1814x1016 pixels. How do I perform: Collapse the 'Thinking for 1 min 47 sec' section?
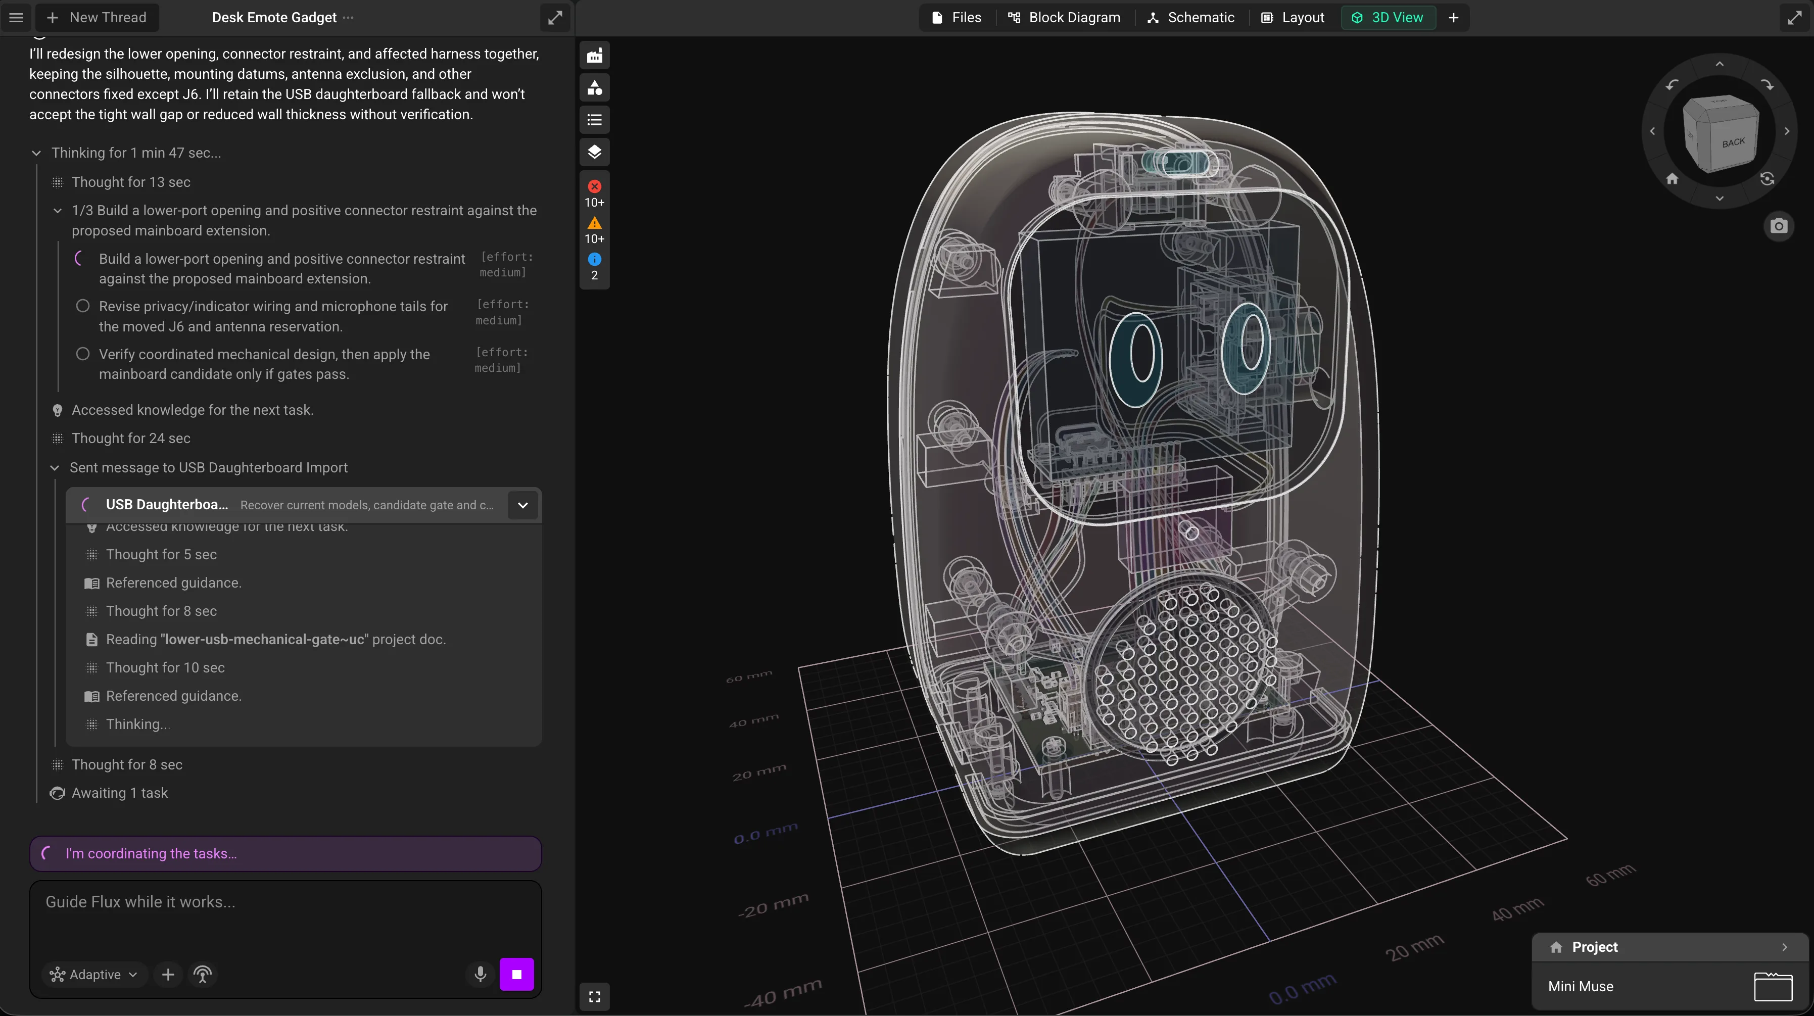click(x=36, y=153)
